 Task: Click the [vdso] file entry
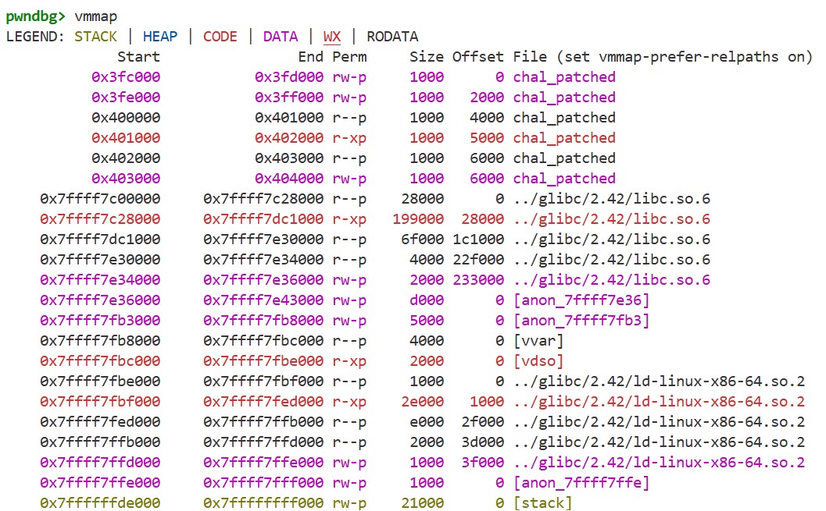pyautogui.click(x=538, y=361)
